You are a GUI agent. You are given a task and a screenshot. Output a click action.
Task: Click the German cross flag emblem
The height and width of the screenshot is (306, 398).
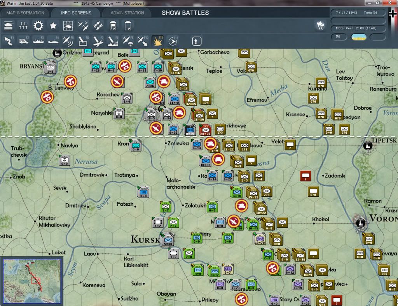393,14
